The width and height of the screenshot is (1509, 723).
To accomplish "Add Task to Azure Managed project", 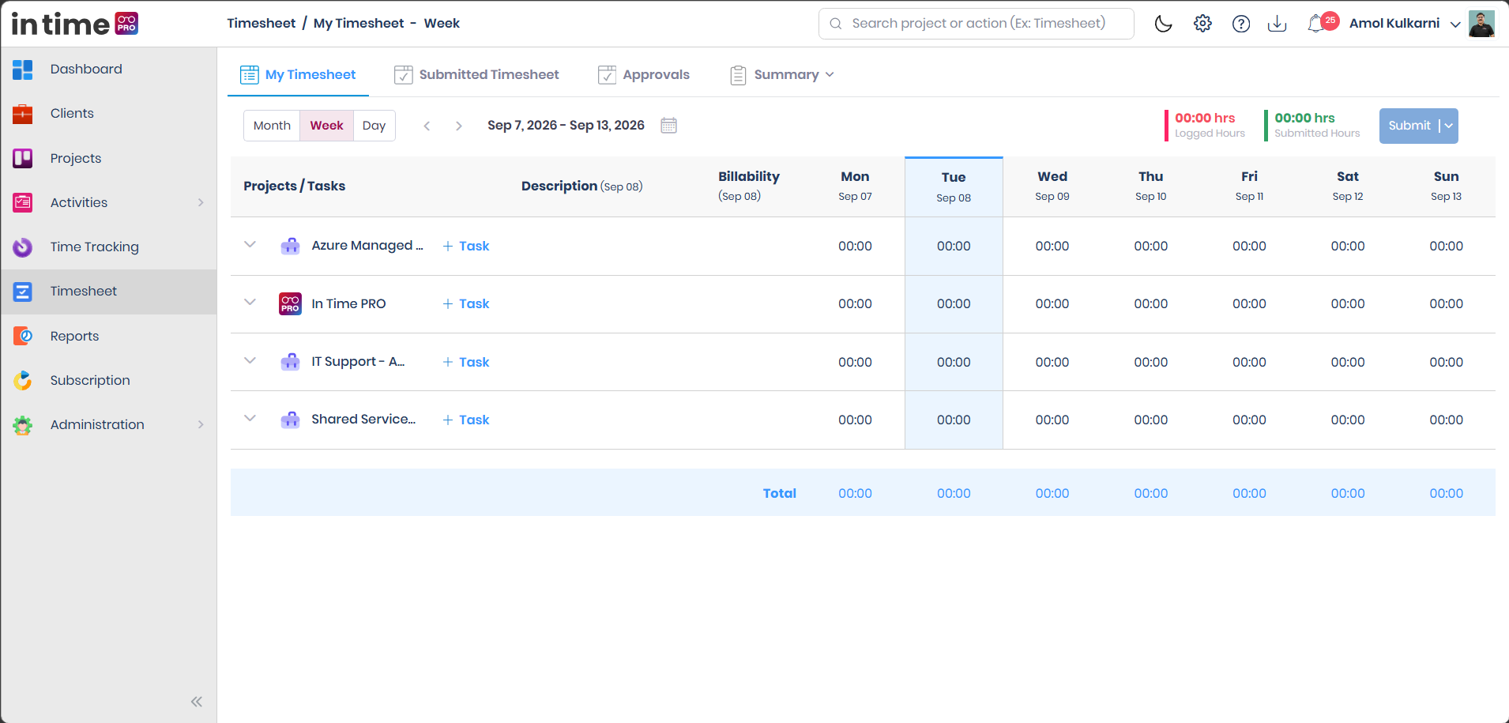I will click(x=466, y=246).
